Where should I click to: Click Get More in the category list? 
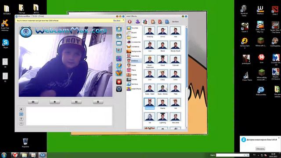[x=134, y=84]
